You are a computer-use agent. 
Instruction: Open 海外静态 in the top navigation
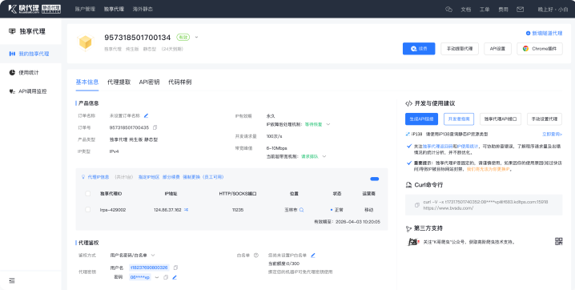(143, 9)
